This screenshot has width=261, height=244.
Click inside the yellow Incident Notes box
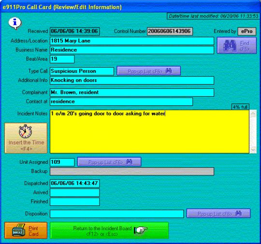(x=149, y=131)
